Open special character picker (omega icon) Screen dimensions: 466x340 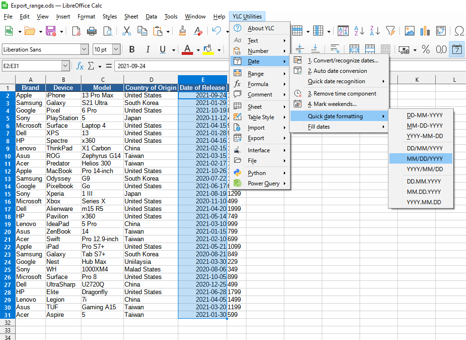click(459, 31)
